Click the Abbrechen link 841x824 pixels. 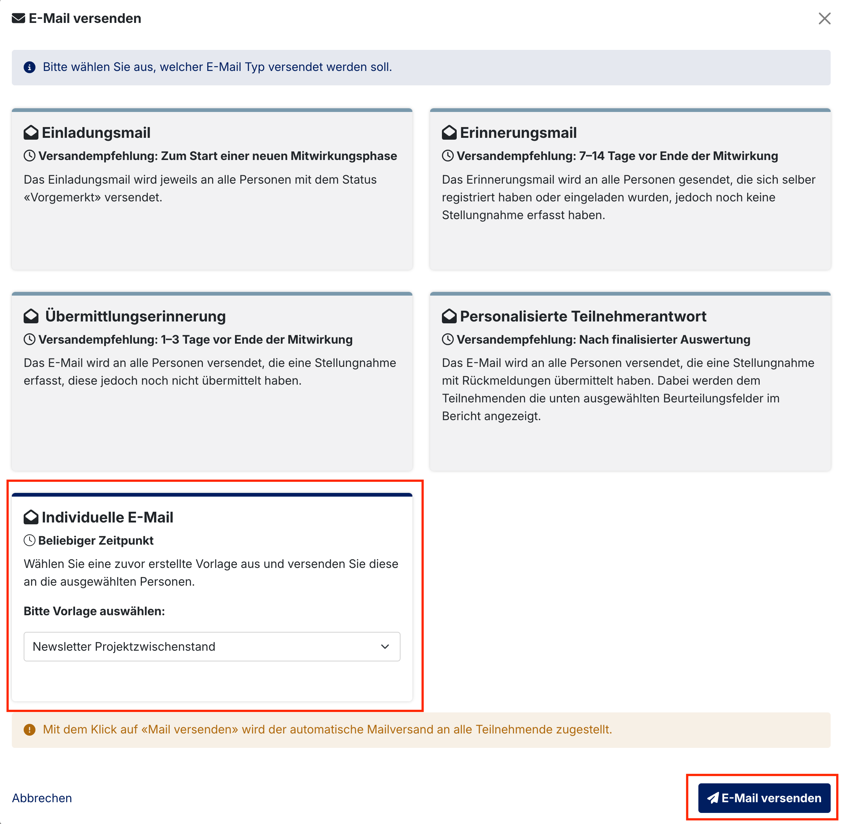point(42,798)
